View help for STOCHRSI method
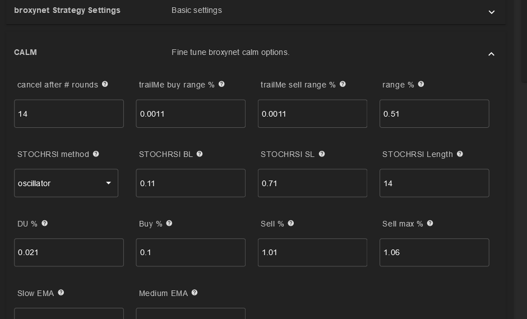The width and height of the screenshot is (527, 319). [x=96, y=154]
